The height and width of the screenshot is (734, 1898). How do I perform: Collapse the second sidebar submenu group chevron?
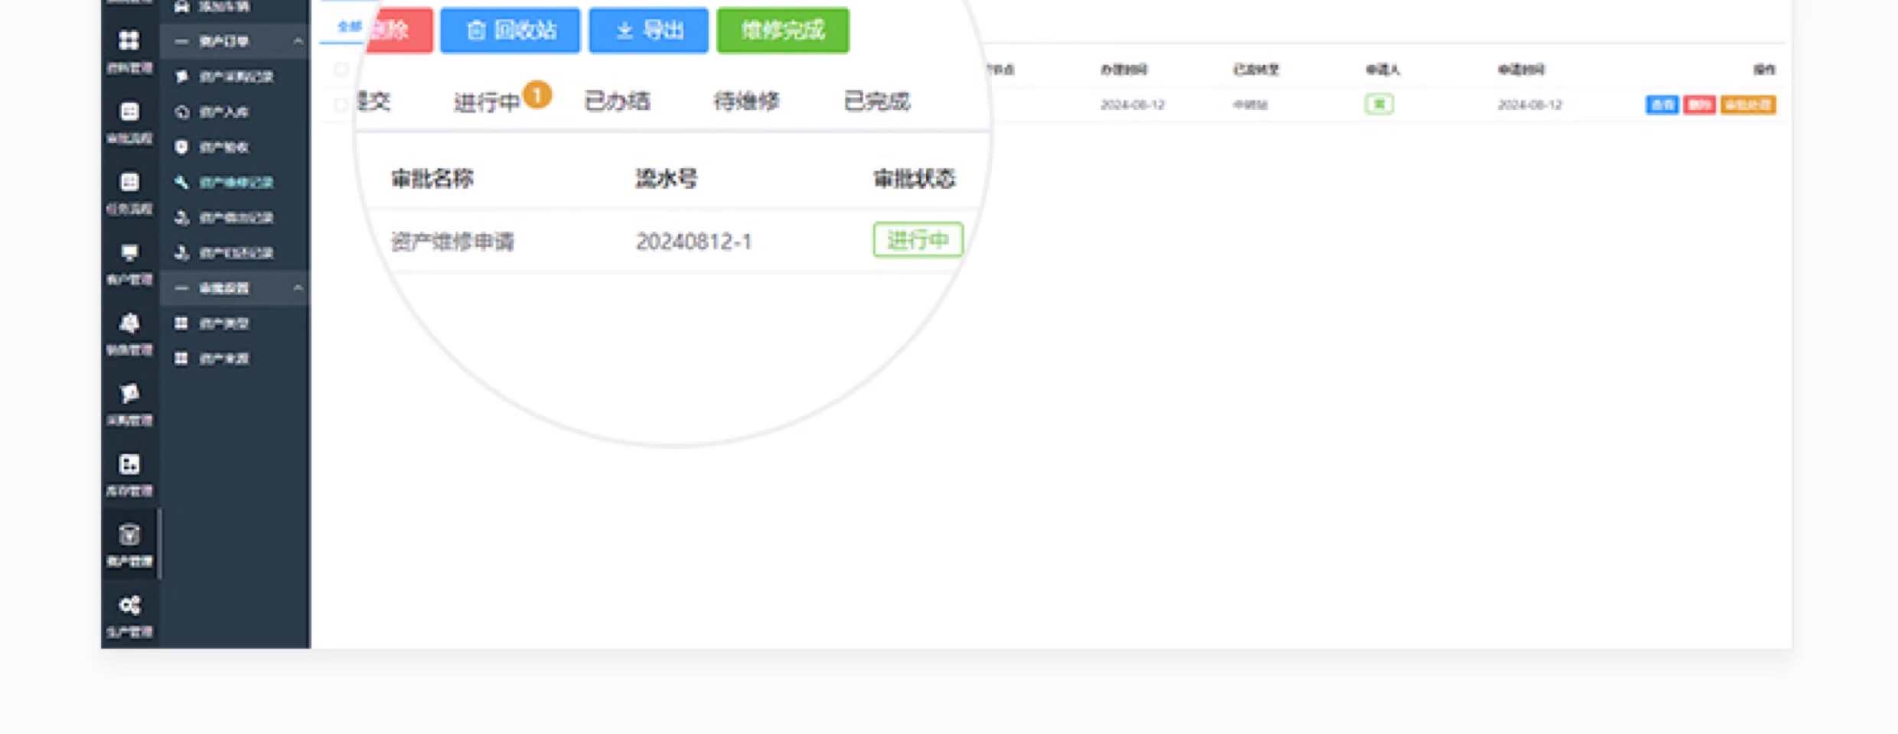point(298,288)
